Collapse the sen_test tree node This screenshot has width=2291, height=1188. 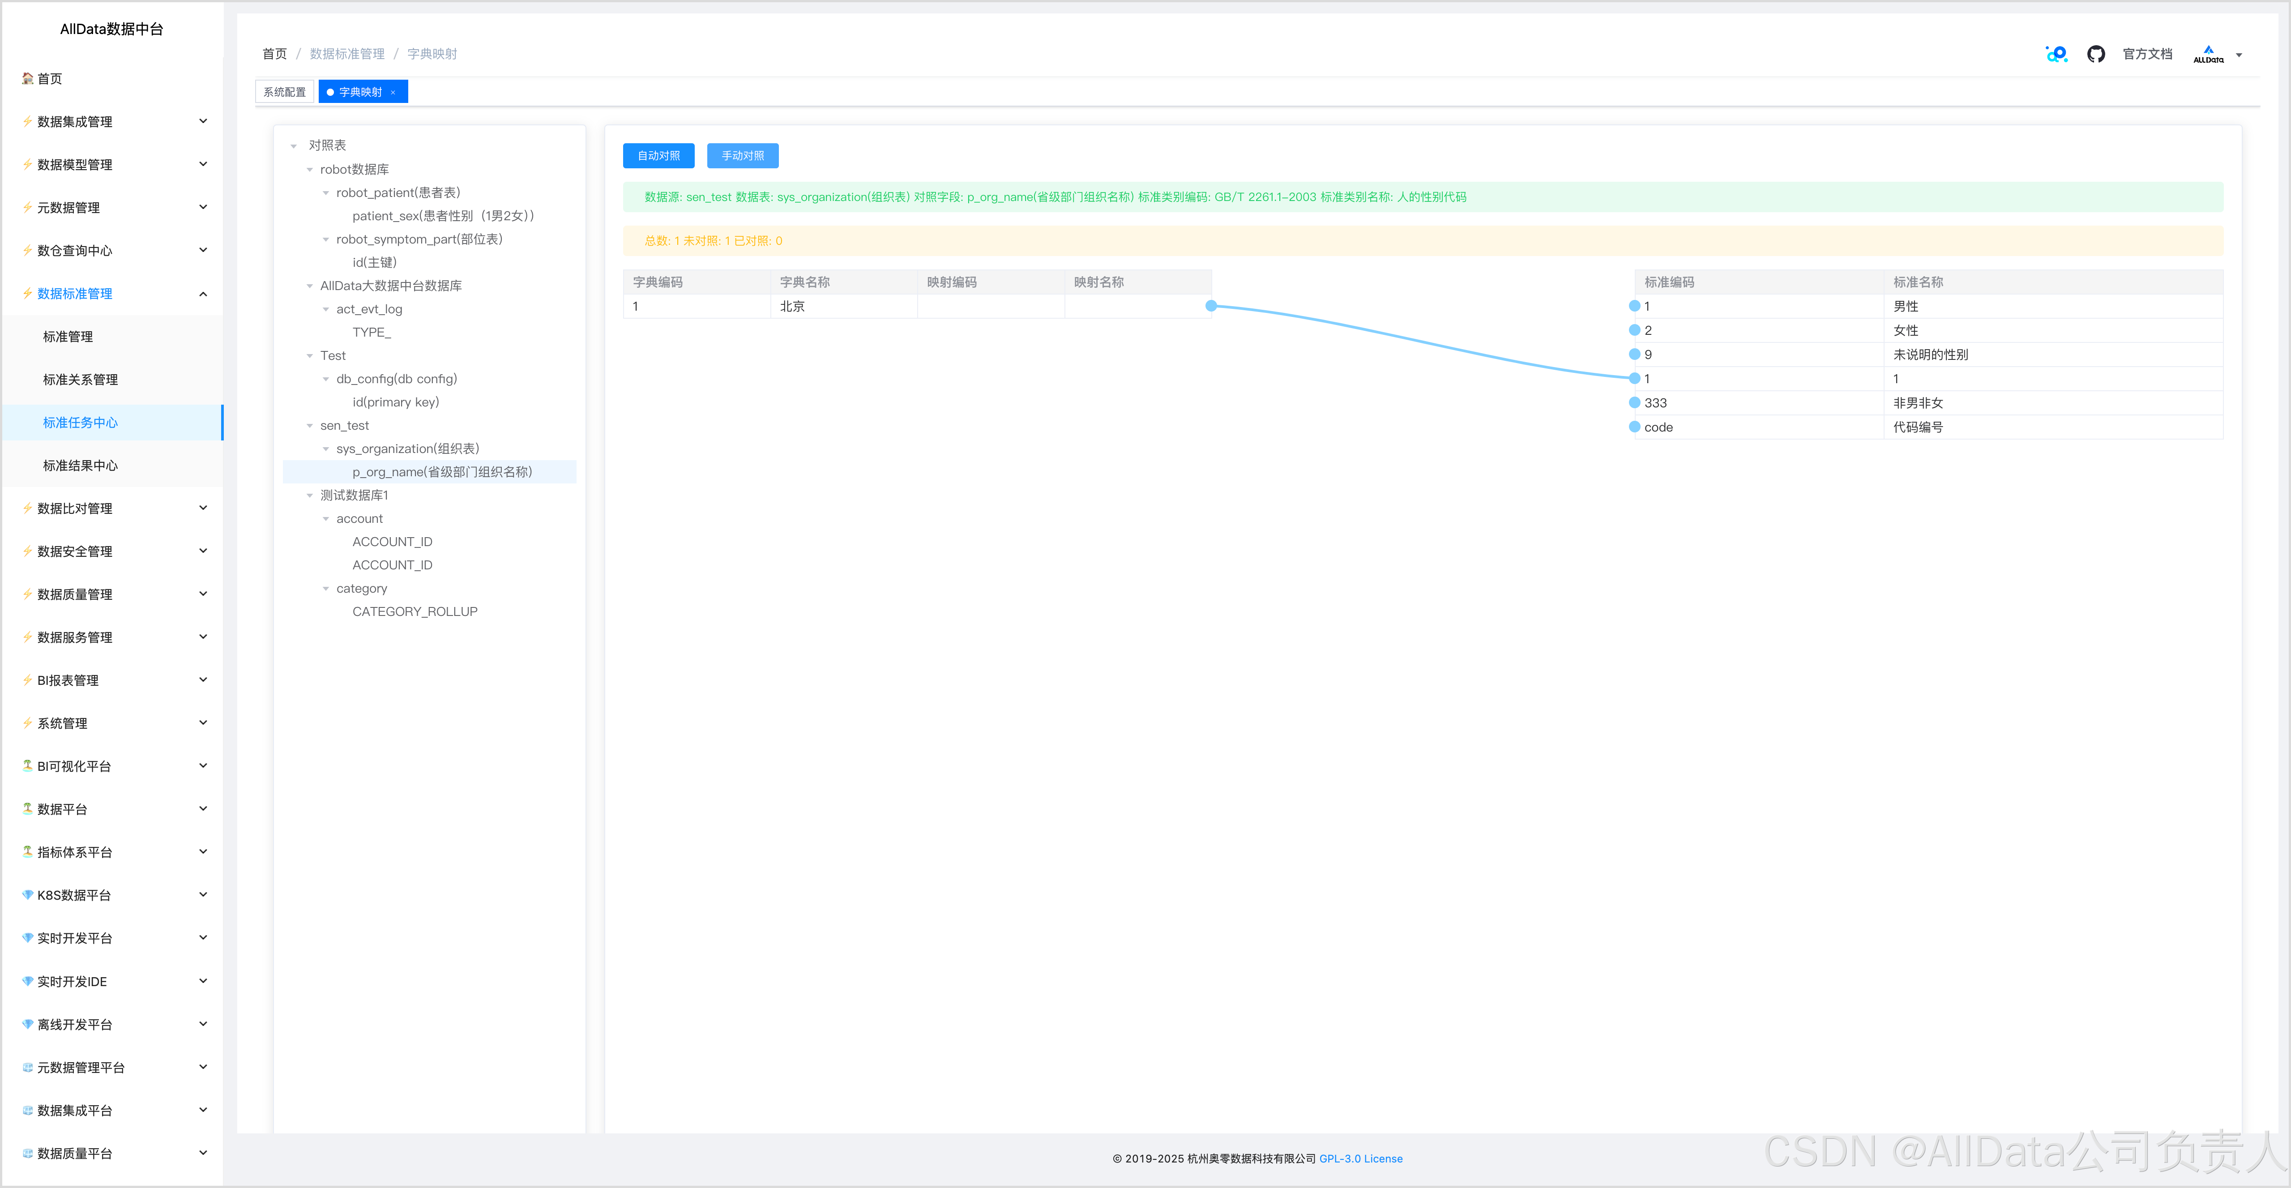click(x=309, y=426)
